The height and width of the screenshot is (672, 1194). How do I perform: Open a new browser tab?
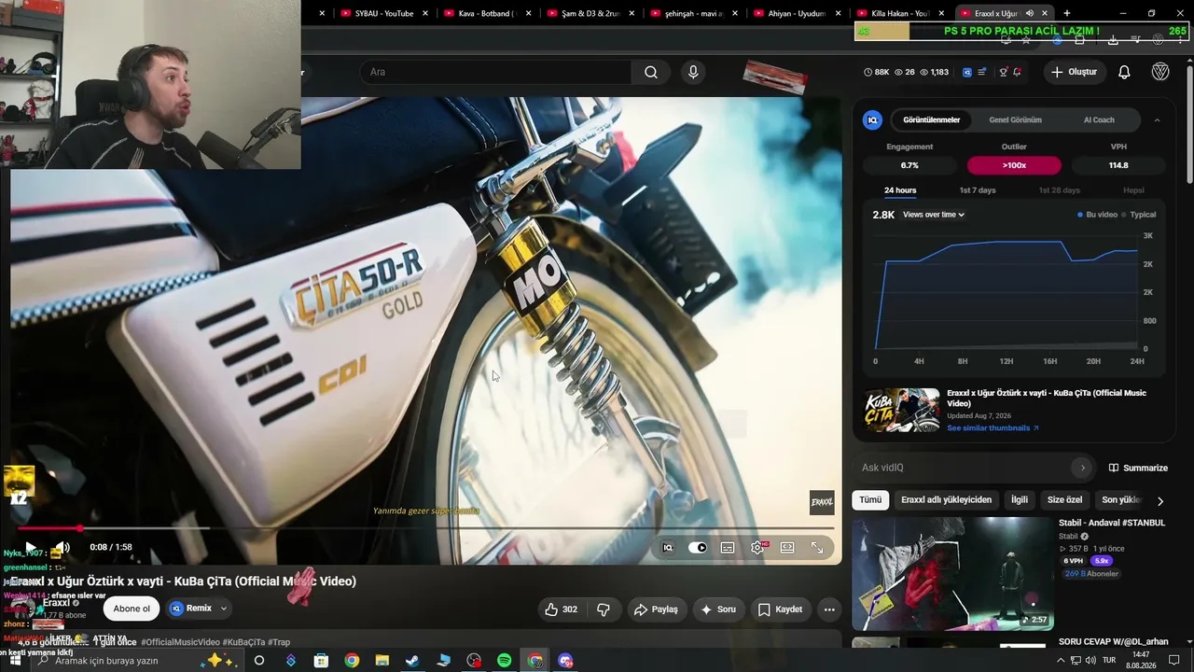pyautogui.click(x=1066, y=13)
